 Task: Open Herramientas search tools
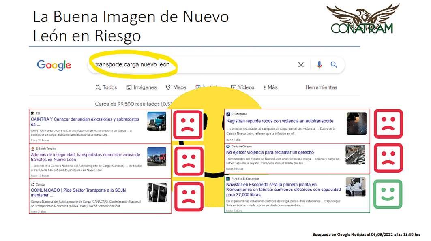tap(321, 87)
